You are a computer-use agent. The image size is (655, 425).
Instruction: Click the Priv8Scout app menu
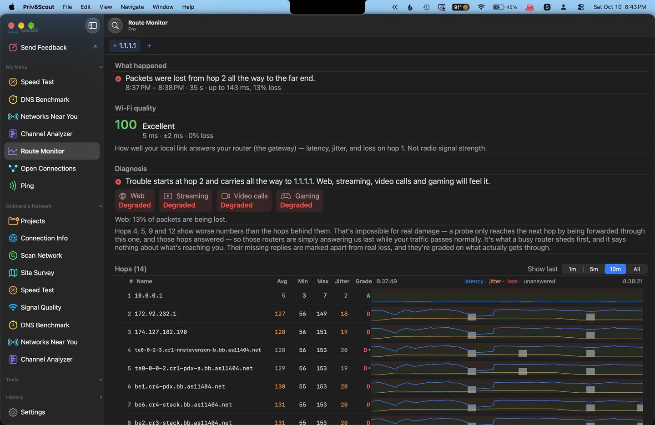(x=39, y=7)
